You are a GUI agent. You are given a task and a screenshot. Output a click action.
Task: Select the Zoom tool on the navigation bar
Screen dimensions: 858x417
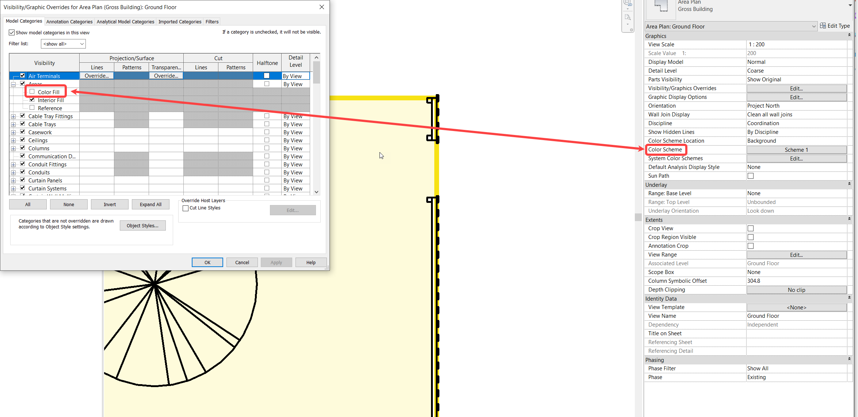tap(628, 17)
